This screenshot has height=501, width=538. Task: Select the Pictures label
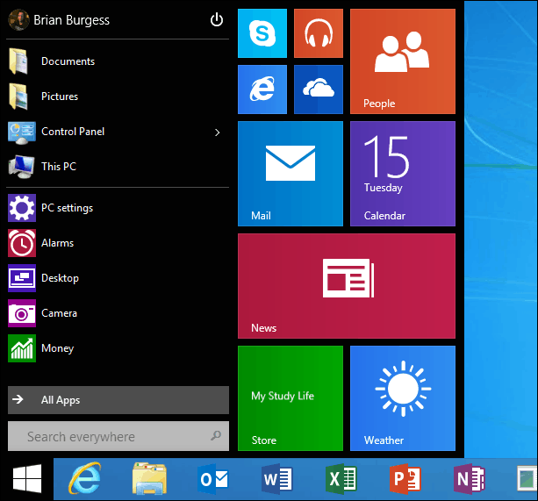pyautogui.click(x=60, y=97)
